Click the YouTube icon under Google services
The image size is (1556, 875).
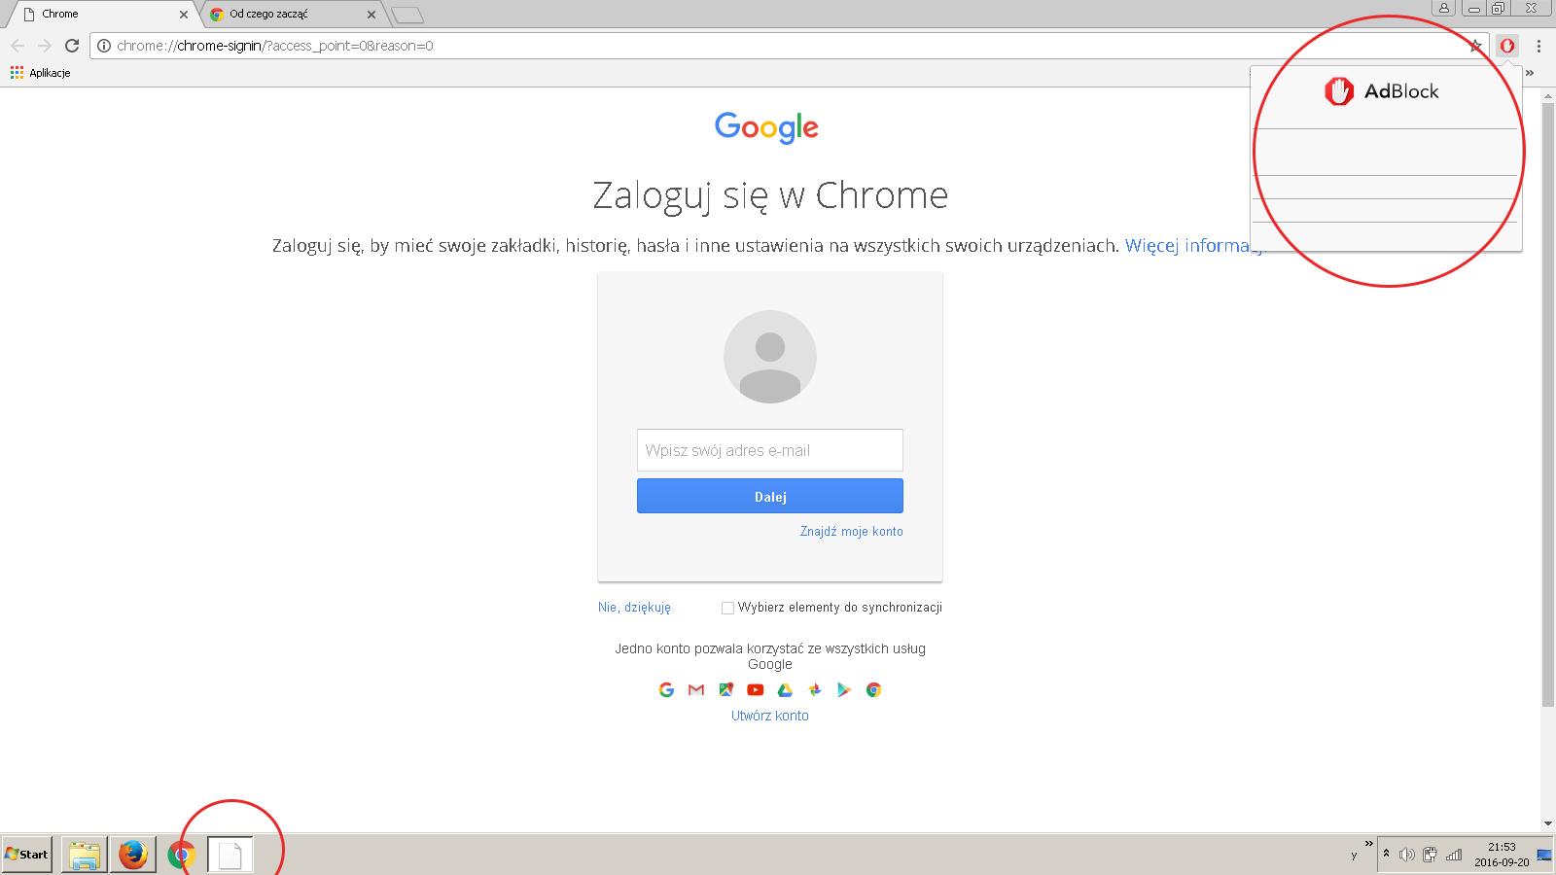pyautogui.click(x=756, y=690)
